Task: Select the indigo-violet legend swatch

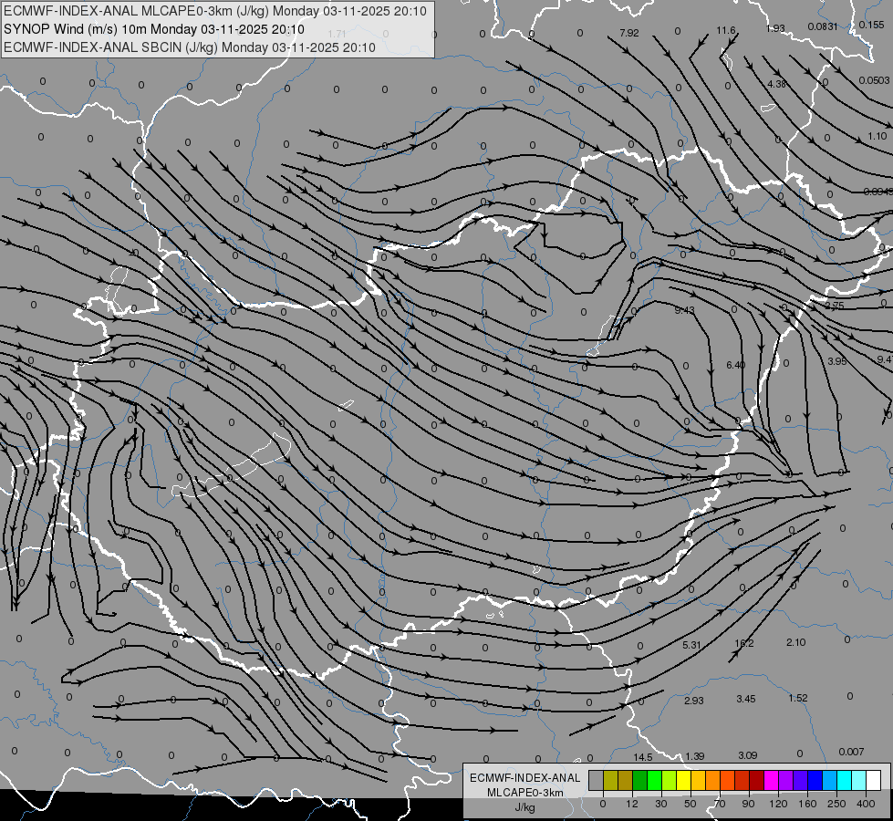Action: tap(800, 781)
